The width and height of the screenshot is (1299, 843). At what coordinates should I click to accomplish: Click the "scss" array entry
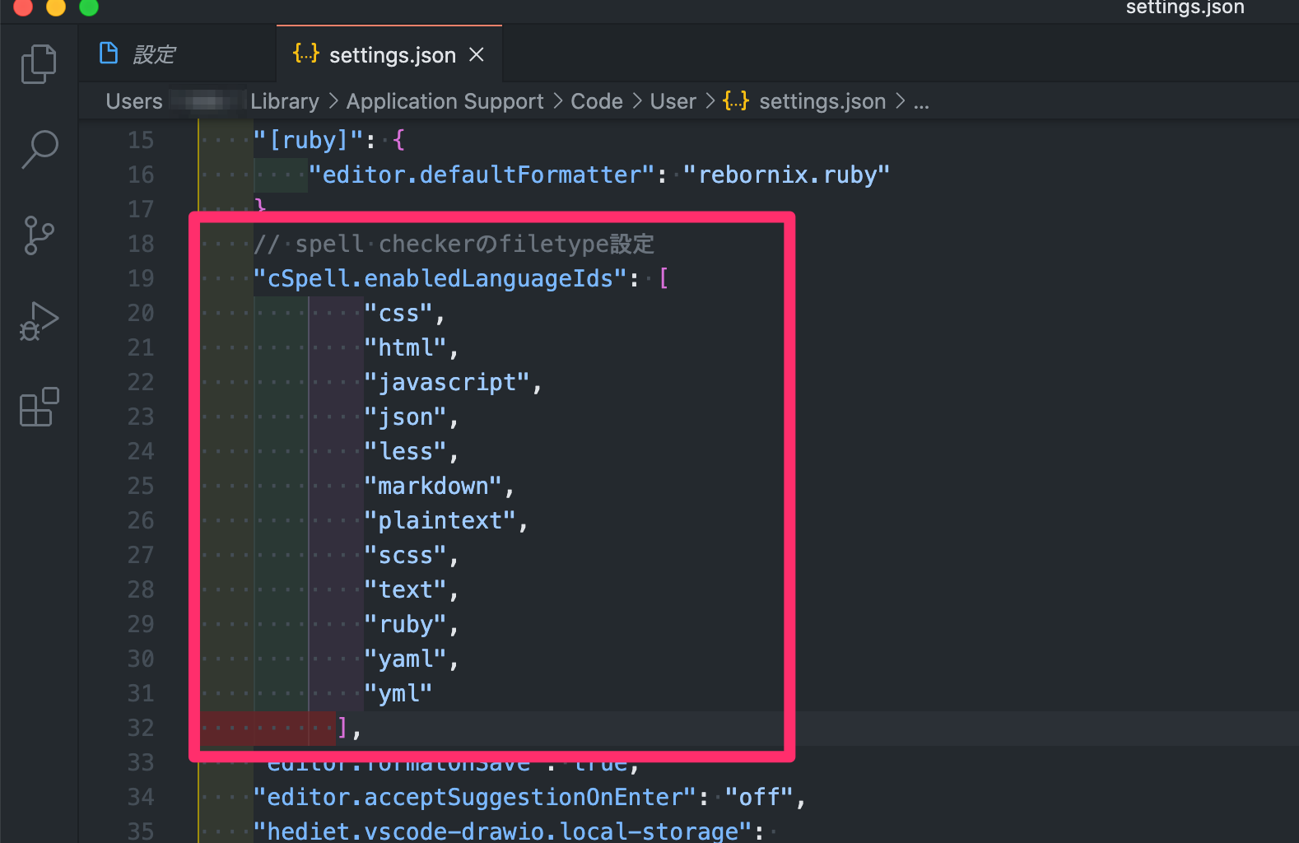pos(405,555)
